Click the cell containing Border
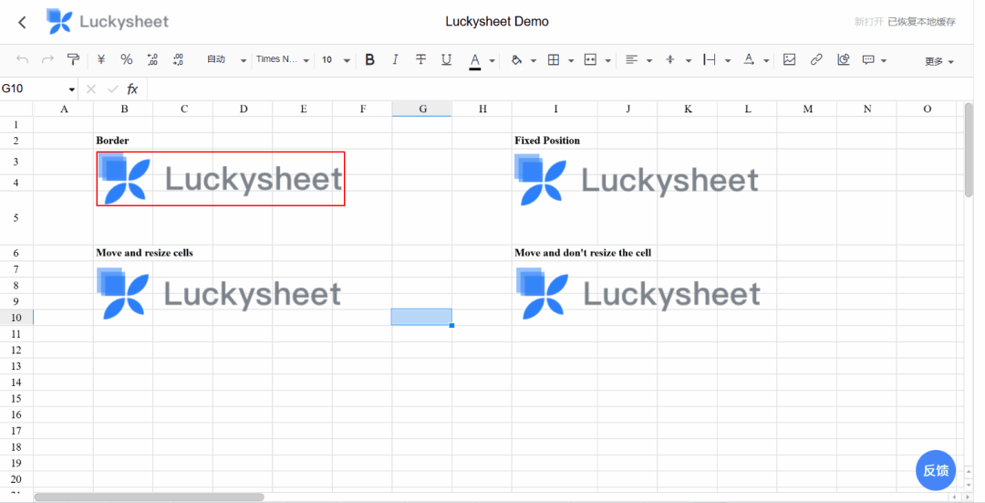The width and height of the screenshot is (985, 503). [x=123, y=141]
